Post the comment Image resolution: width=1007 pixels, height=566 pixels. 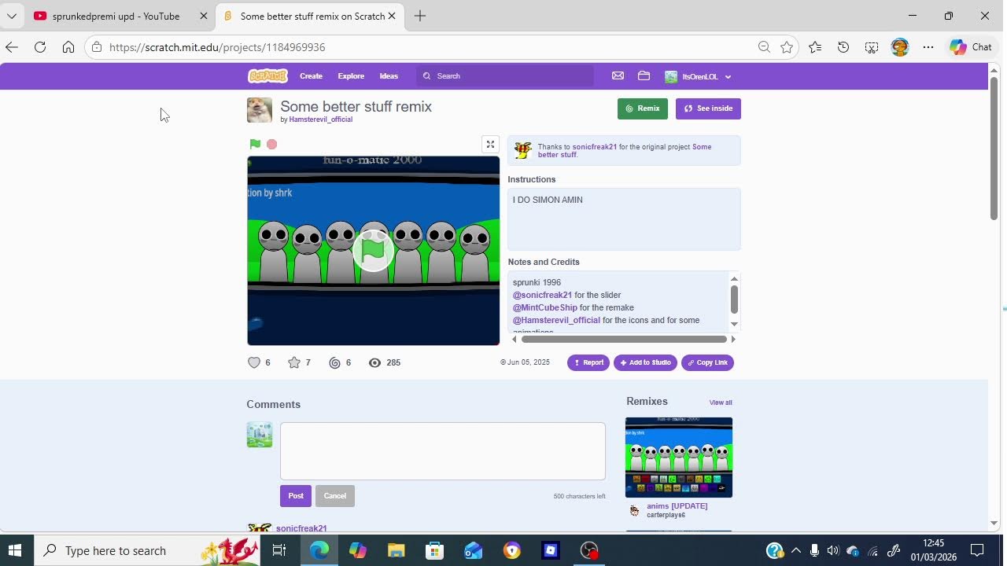pos(296,496)
